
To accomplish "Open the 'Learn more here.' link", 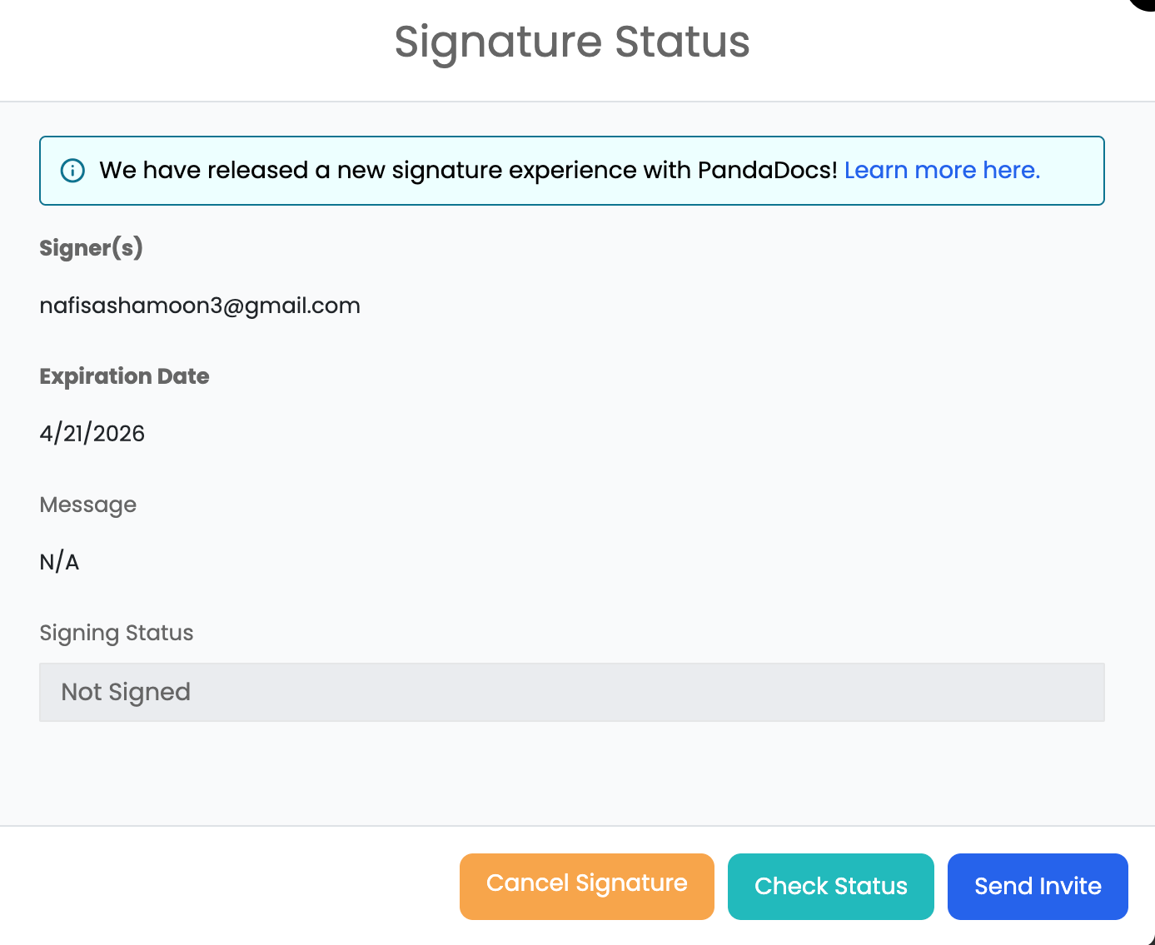I will coord(942,171).
